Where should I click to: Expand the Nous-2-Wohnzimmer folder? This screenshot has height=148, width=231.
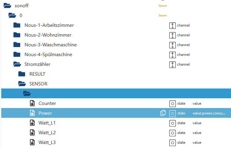17,35
